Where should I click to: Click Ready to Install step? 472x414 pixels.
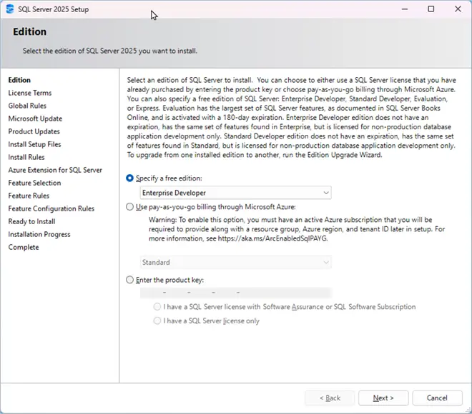[x=31, y=222]
